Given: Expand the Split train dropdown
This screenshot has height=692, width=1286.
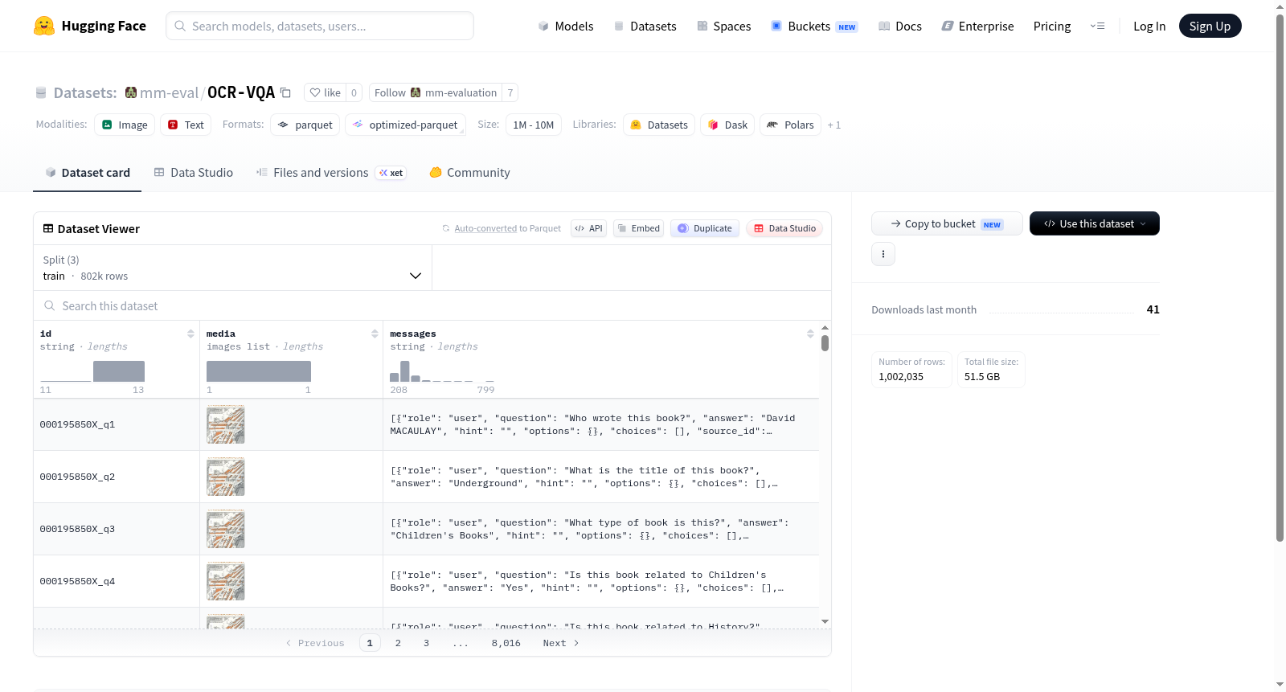Looking at the screenshot, I should click(x=232, y=268).
